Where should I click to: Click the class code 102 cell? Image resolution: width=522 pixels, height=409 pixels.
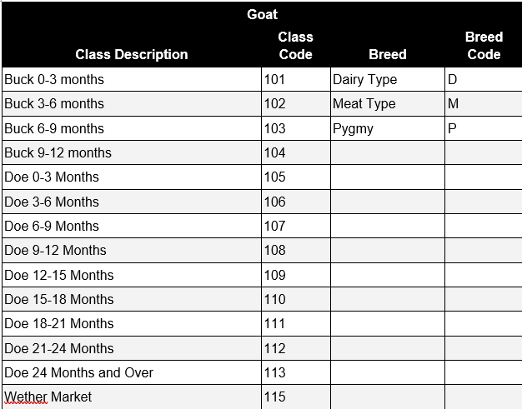(296, 104)
